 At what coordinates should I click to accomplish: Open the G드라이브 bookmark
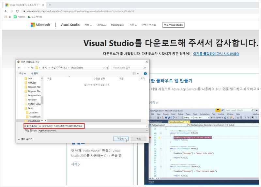(x=35, y=17)
